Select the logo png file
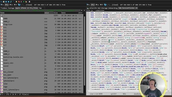 [x=42, y=87]
